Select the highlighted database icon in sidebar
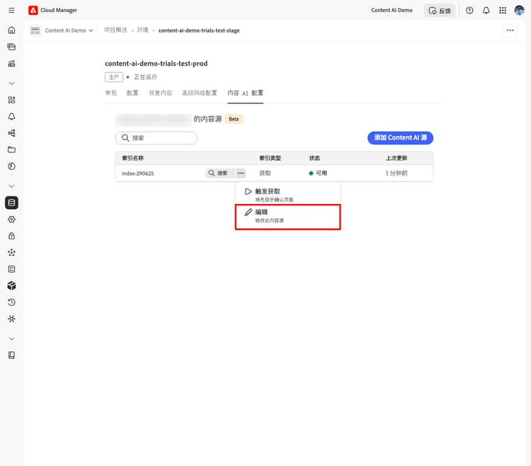This screenshot has height=466, width=531. pos(11,203)
